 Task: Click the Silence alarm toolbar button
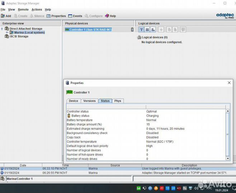[x=37, y=16]
